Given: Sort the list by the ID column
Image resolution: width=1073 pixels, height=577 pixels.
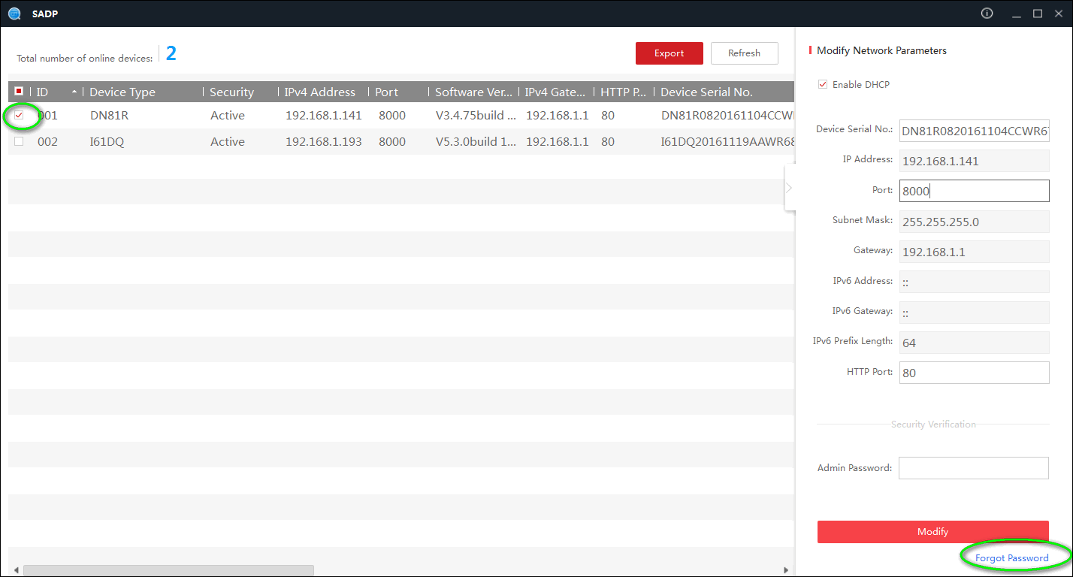Looking at the screenshot, I should pyautogui.click(x=43, y=91).
